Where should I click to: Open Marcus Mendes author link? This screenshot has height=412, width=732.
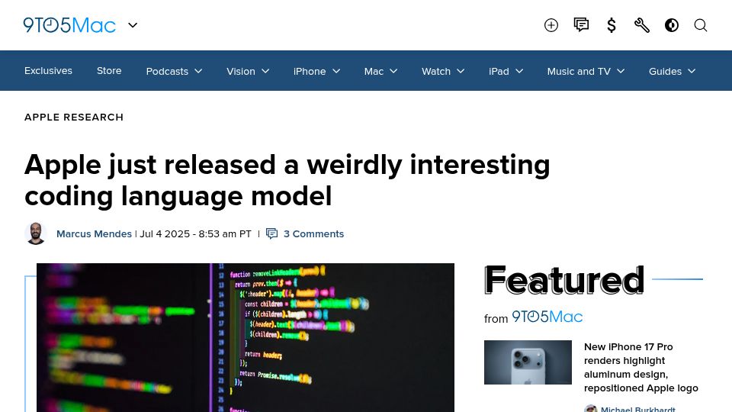(94, 234)
